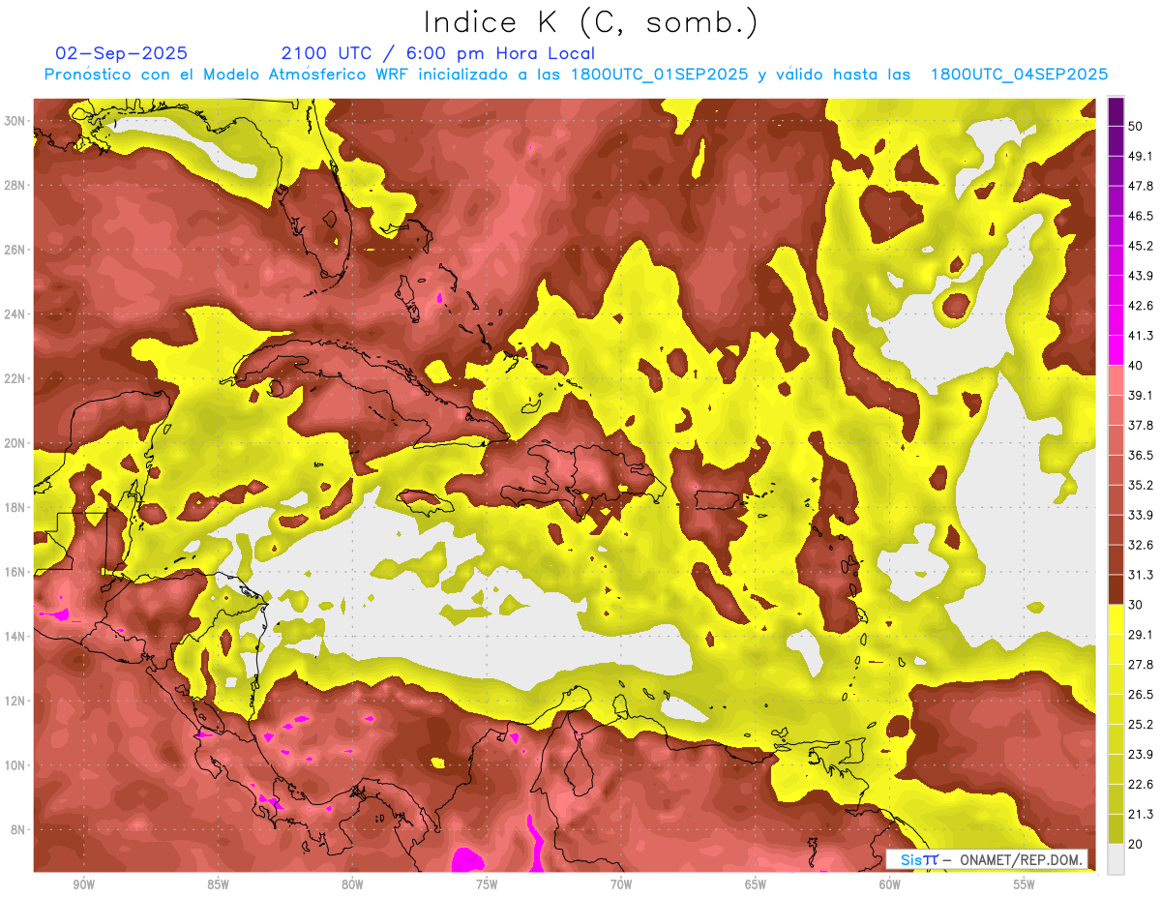Image resolution: width=1161 pixels, height=897 pixels.
Task: Click the color scale value 26.5
Action: tap(1140, 694)
